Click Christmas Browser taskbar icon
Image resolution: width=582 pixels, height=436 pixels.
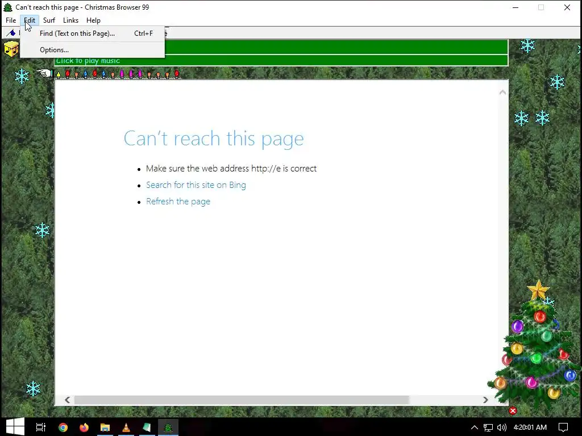click(168, 427)
